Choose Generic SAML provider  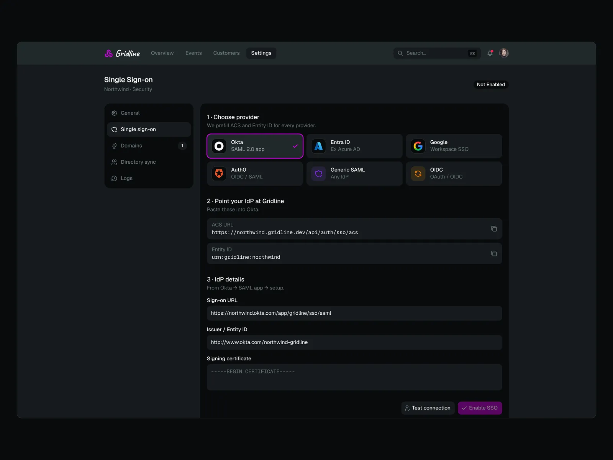pos(354,174)
